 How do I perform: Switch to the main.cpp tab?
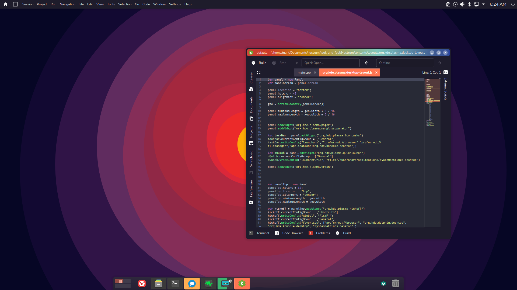pos(304,73)
